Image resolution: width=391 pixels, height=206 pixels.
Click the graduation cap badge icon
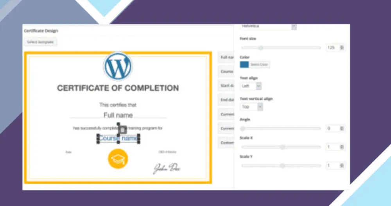click(118, 158)
